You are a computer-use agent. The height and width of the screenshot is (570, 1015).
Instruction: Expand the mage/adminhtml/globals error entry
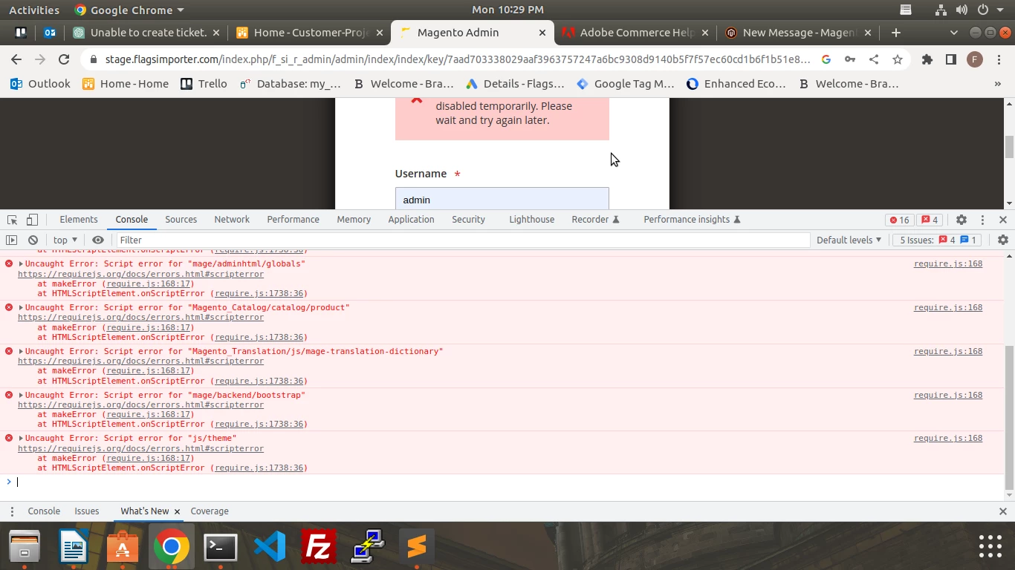pyautogui.click(x=22, y=263)
